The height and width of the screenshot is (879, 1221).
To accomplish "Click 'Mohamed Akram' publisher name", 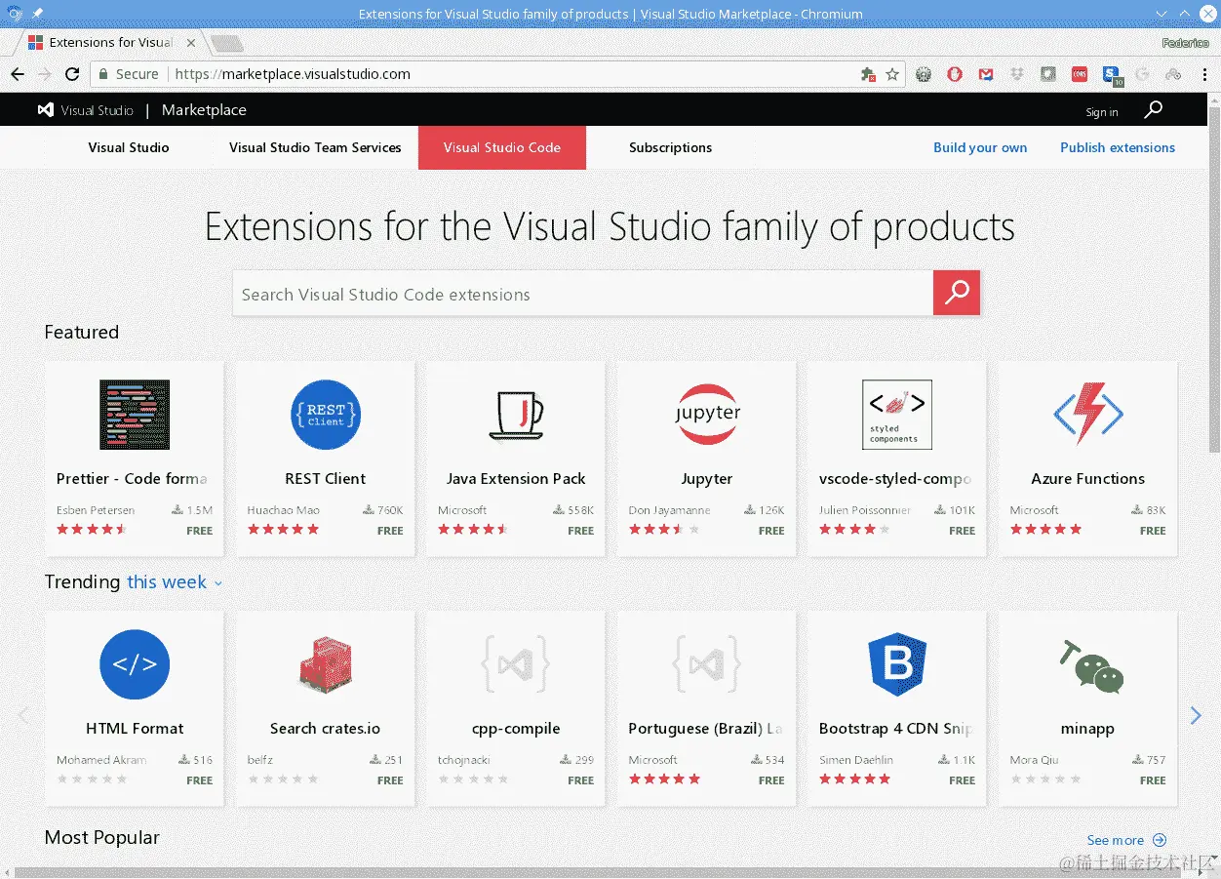I will click(x=99, y=760).
